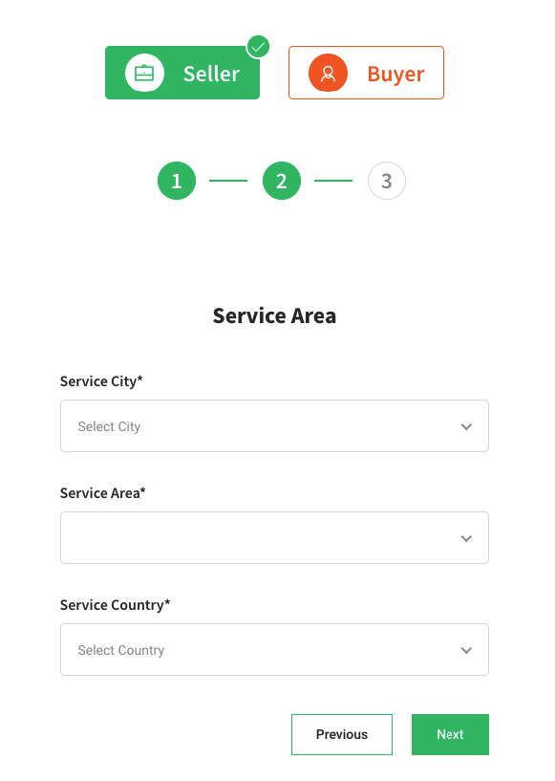
Task: Click the Service Country chevron arrow
Action: click(466, 650)
